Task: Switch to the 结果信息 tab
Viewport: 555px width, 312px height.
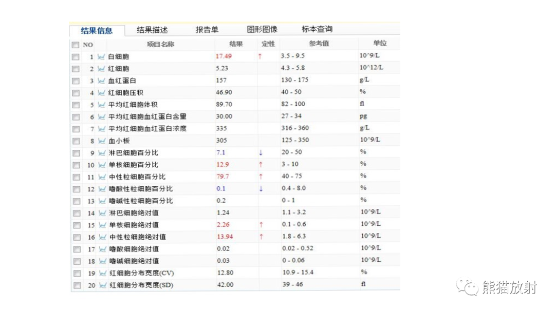Action: pyautogui.click(x=97, y=31)
